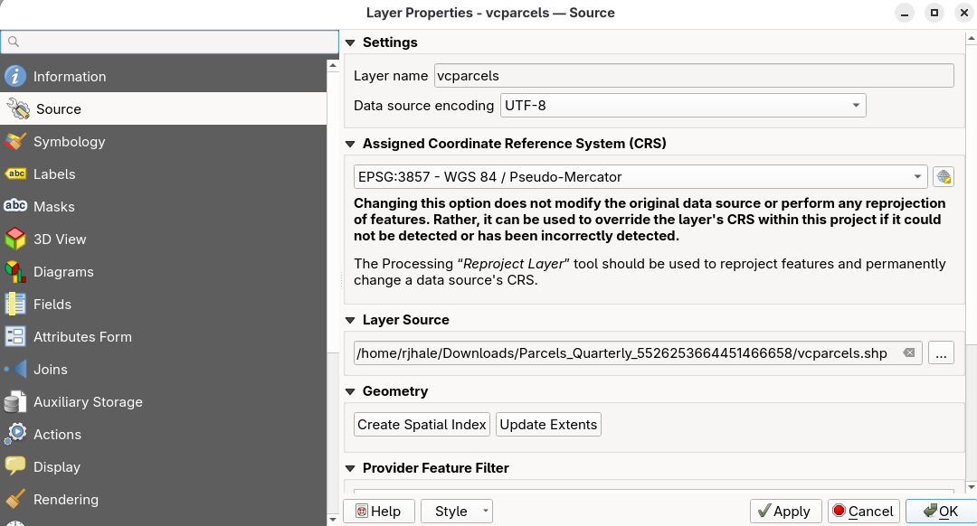Screen dimensions: 977x526
Task: Click the Select CRS globe icon
Action: (x=944, y=177)
